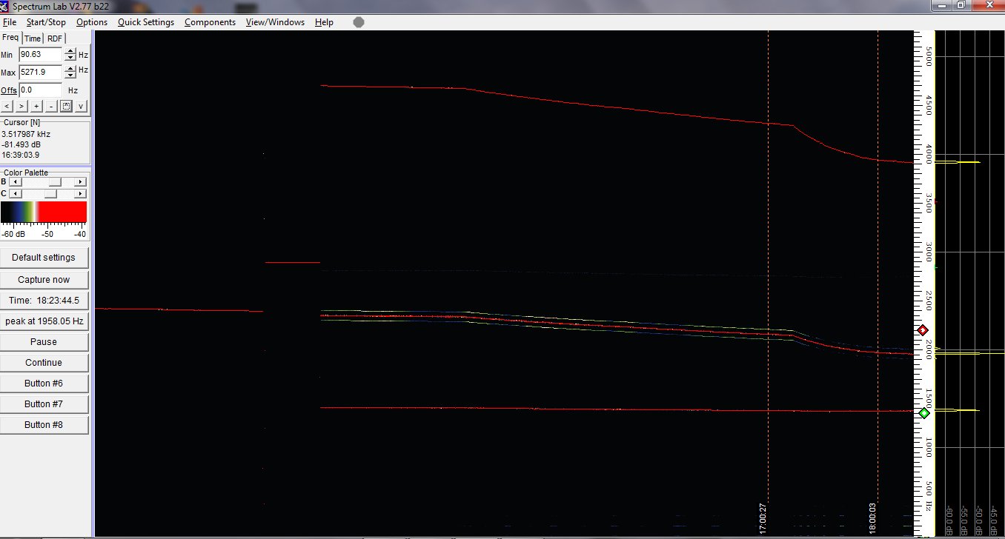
Task: Click the Offs frequency offset input field
Action: pyautogui.click(x=41, y=90)
